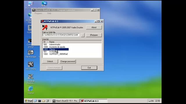The image size is (186, 104).
Task: Sort user list by Name column header
Action: [x=58, y=42]
